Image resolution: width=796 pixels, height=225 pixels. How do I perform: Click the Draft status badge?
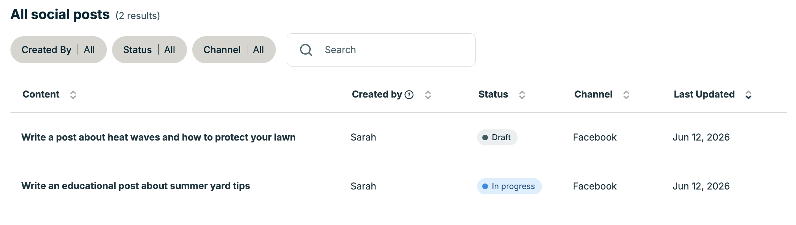(x=497, y=137)
